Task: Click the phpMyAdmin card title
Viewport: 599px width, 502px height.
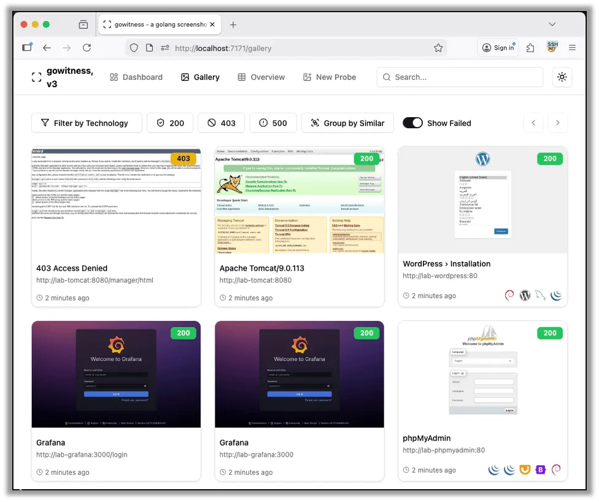Action: (427, 438)
